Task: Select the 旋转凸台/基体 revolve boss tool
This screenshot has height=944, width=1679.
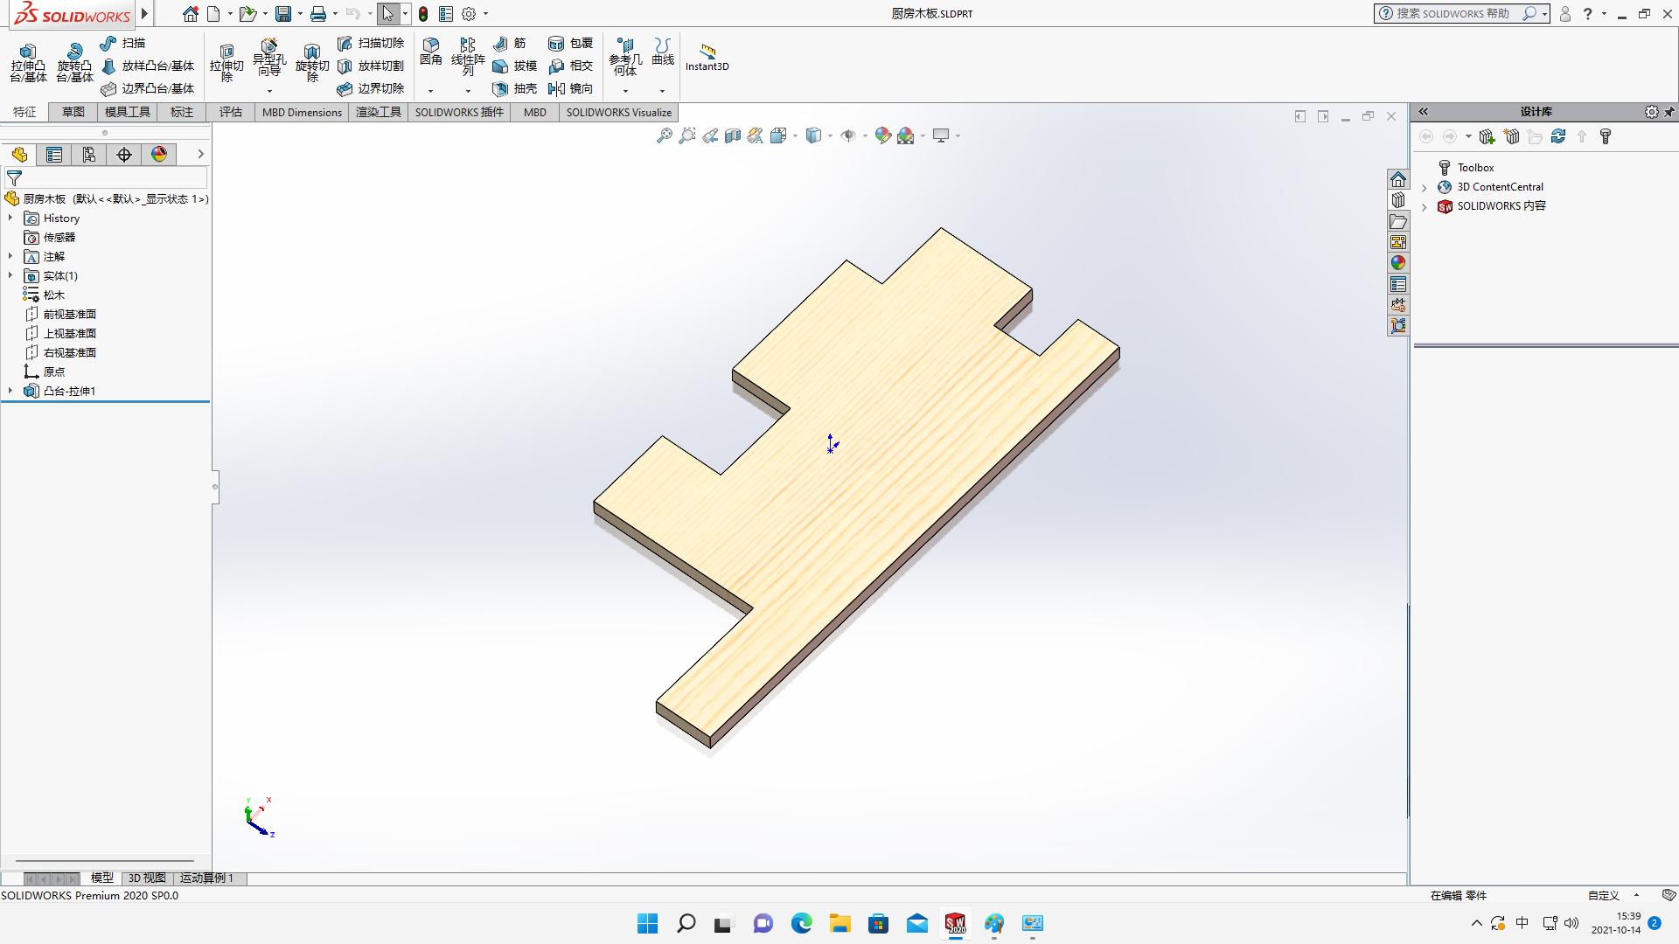Action: [x=74, y=62]
